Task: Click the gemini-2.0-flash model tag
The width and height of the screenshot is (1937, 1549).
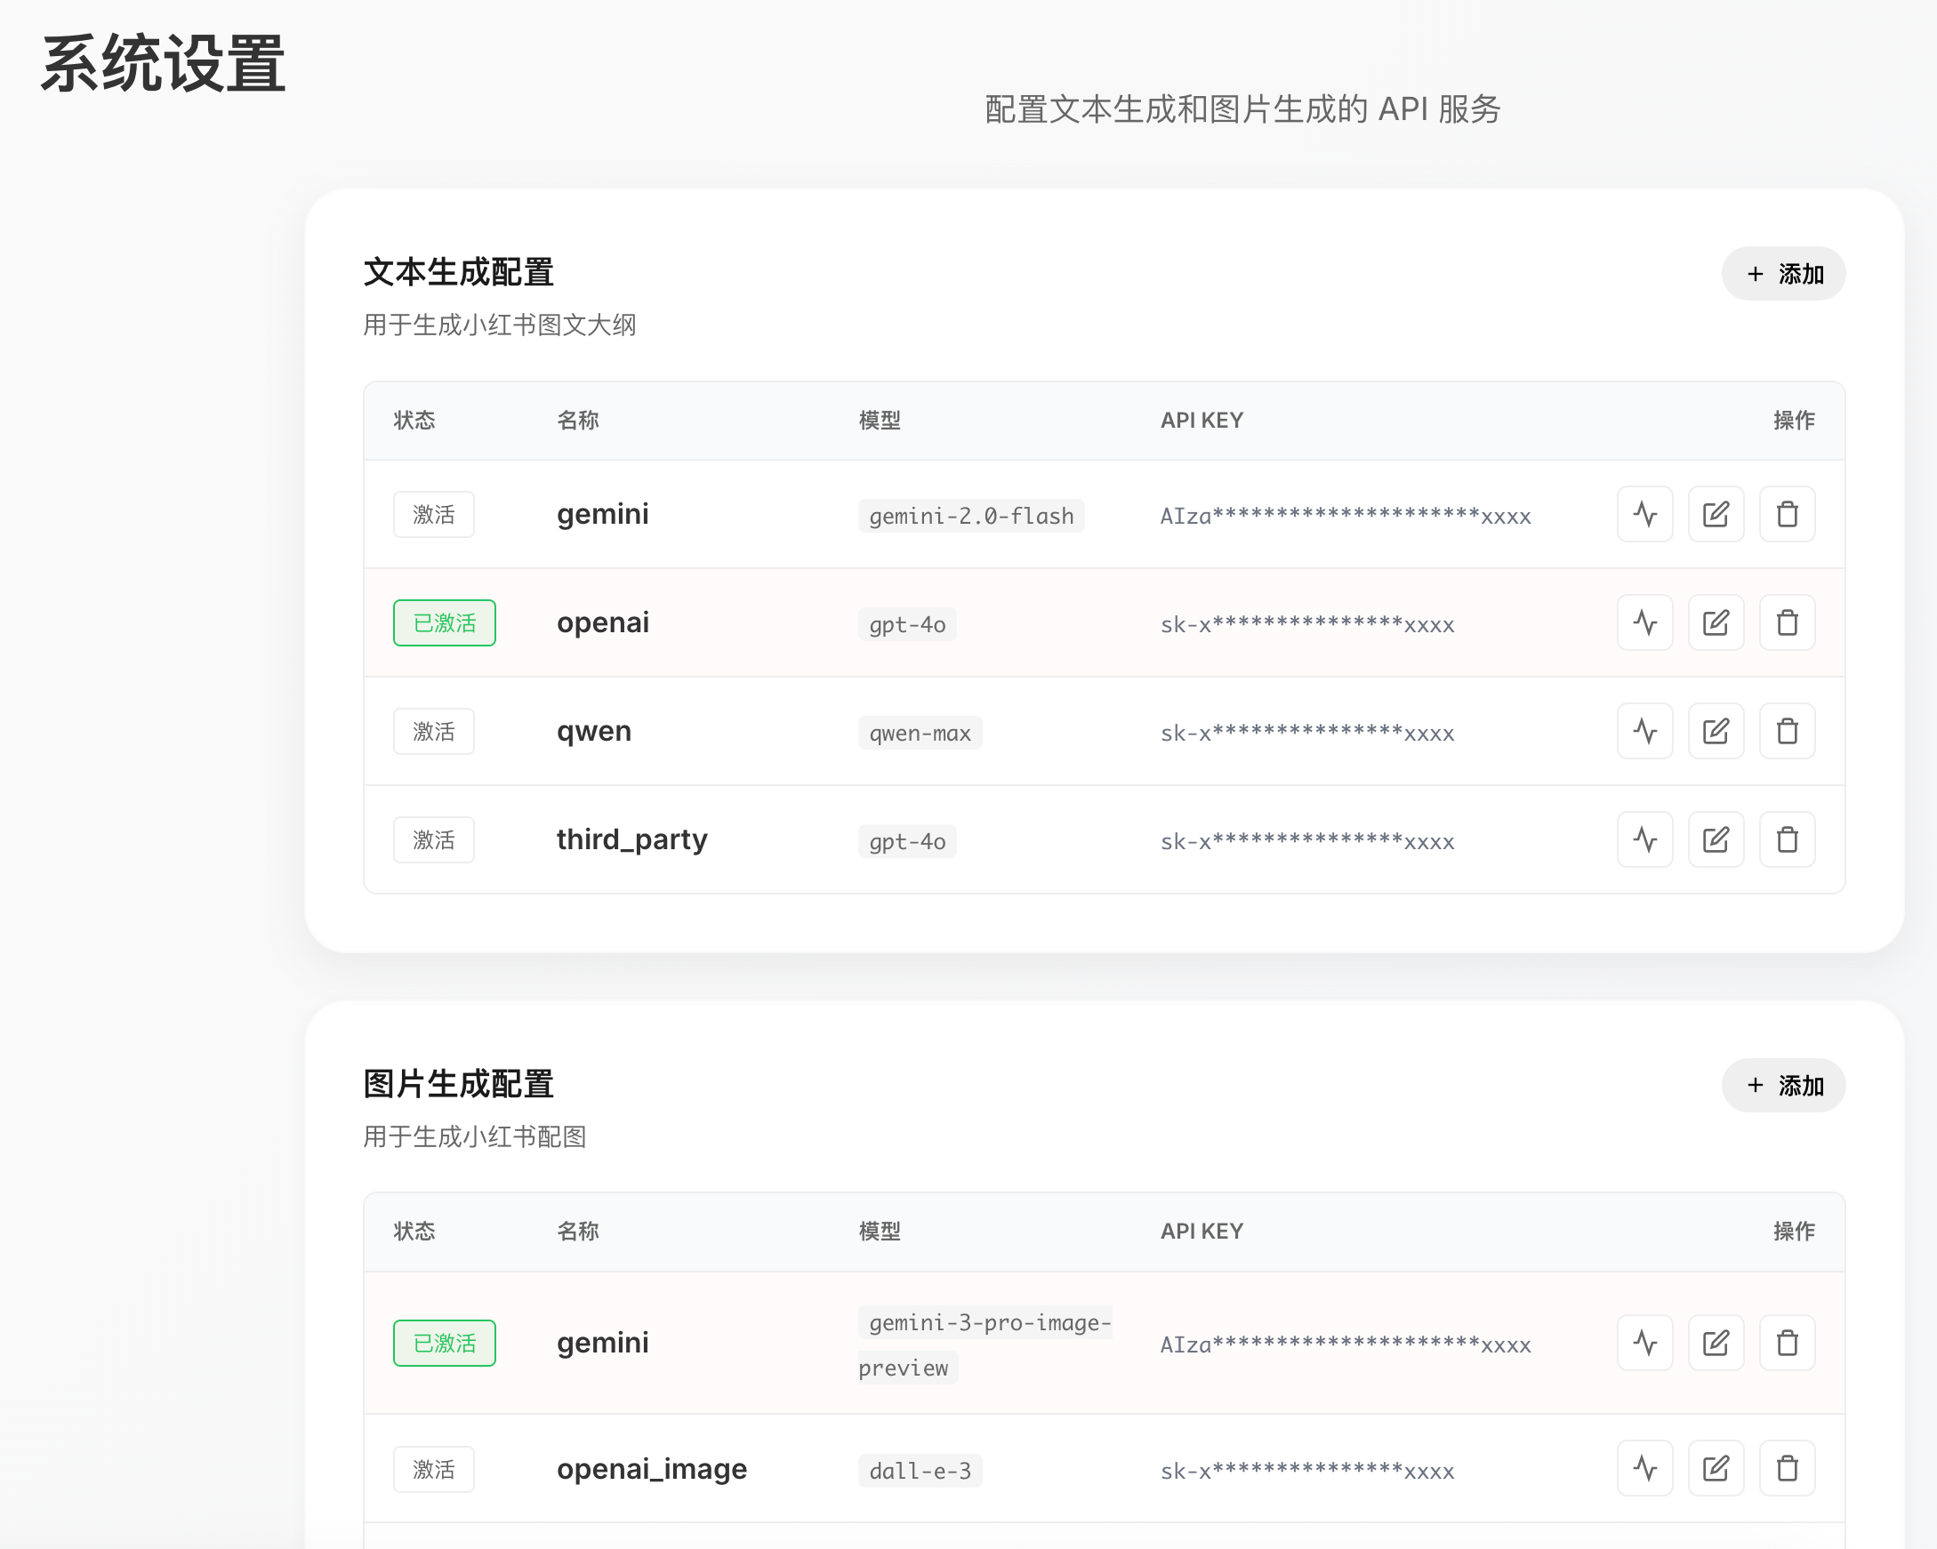Action: (970, 516)
